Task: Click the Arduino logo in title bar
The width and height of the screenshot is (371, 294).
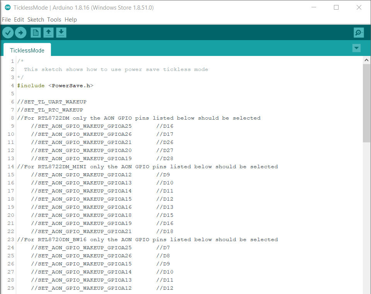Action: click(8, 8)
